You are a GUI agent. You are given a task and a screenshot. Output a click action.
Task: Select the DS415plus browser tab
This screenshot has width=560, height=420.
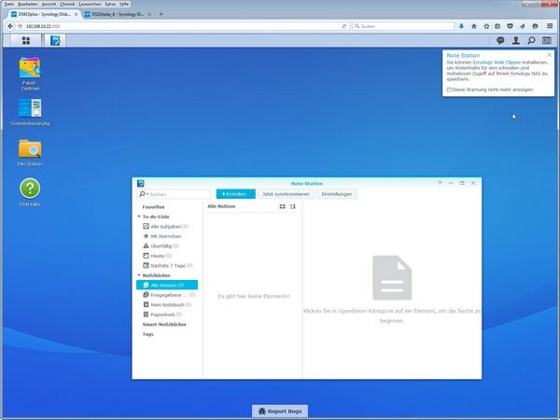(x=44, y=14)
